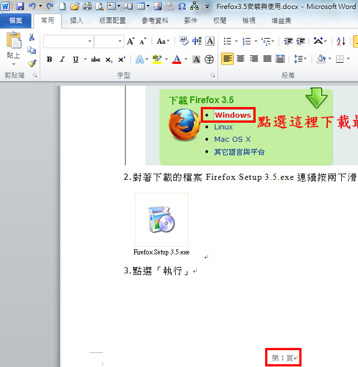This screenshot has height=367, width=358.
Task: Click the Omega symbol icon
Action: pyautogui.click(x=182, y=6)
